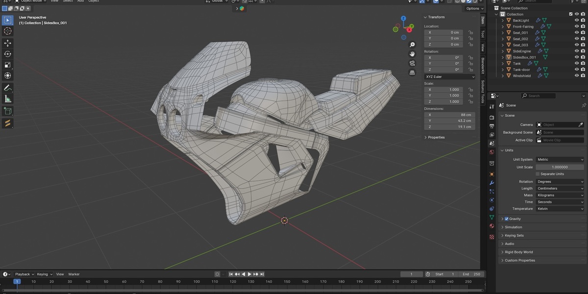Viewport: 588px width, 294px height.
Task: Open the Render properties tab icon
Action: tap(492, 118)
